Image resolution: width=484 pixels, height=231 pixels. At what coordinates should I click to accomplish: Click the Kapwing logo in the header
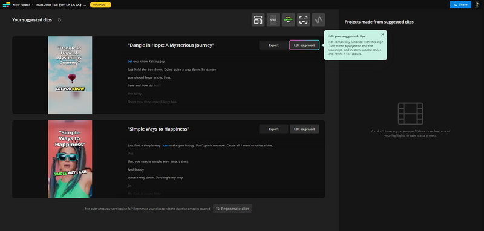pyautogui.click(x=7, y=5)
